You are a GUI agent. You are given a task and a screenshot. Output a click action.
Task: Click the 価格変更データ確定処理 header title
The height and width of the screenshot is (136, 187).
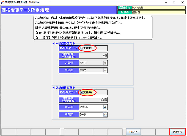(25, 10)
